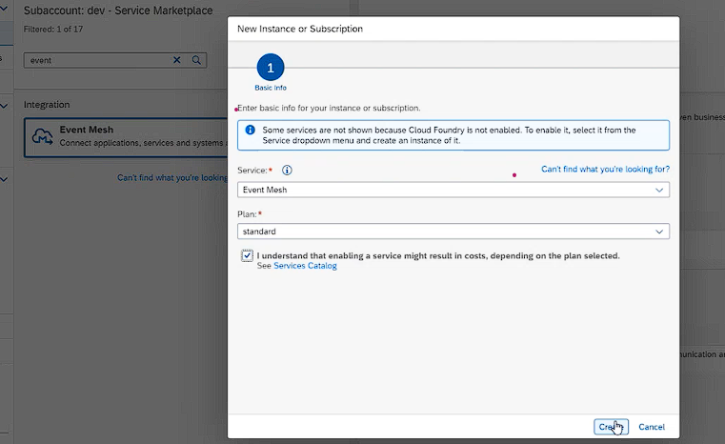Open the Service dropdown showing Event Mesh
725x444 pixels.
(x=453, y=190)
